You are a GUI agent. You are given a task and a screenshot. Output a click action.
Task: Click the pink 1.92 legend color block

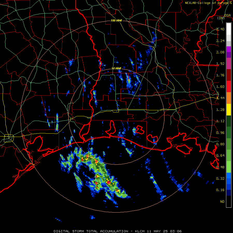coord(229,63)
